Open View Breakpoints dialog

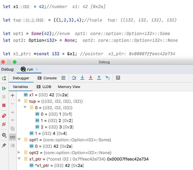coord(4,116)
